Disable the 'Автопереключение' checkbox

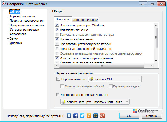(57, 30)
